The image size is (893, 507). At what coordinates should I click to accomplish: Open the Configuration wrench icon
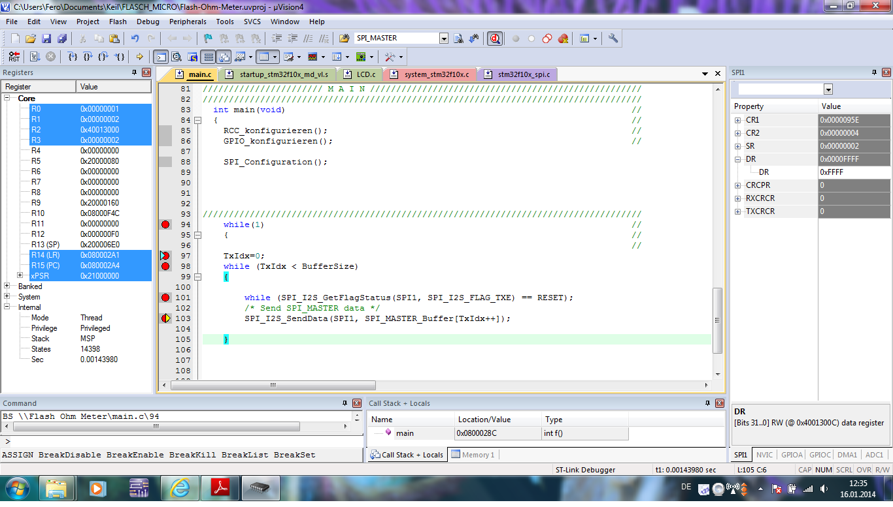tap(613, 38)
